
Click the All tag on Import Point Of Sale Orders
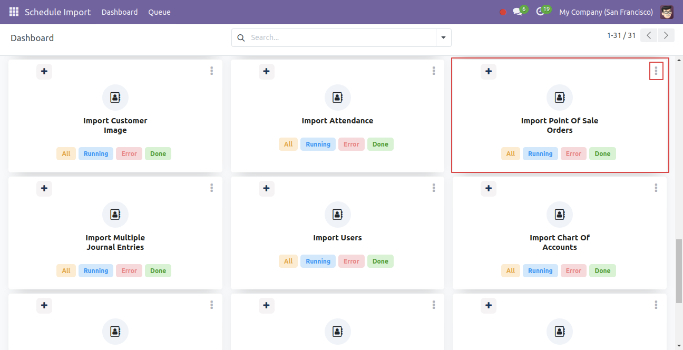point(511,154)
